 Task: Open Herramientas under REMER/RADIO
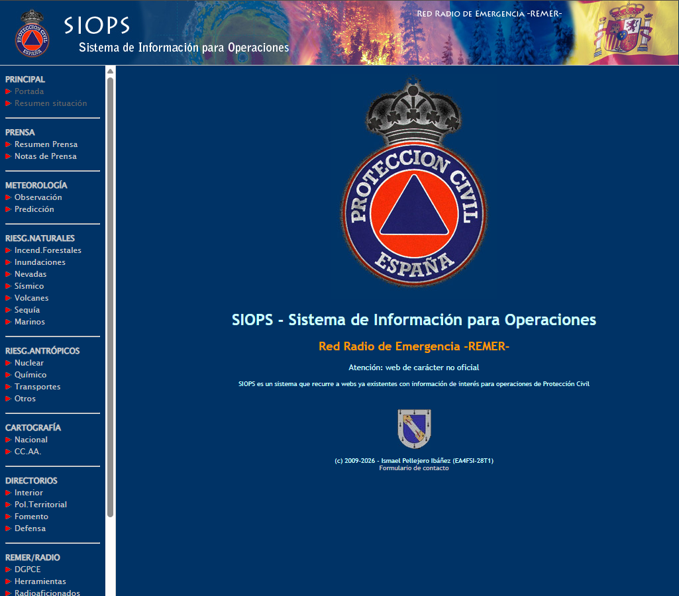[40, 581]
